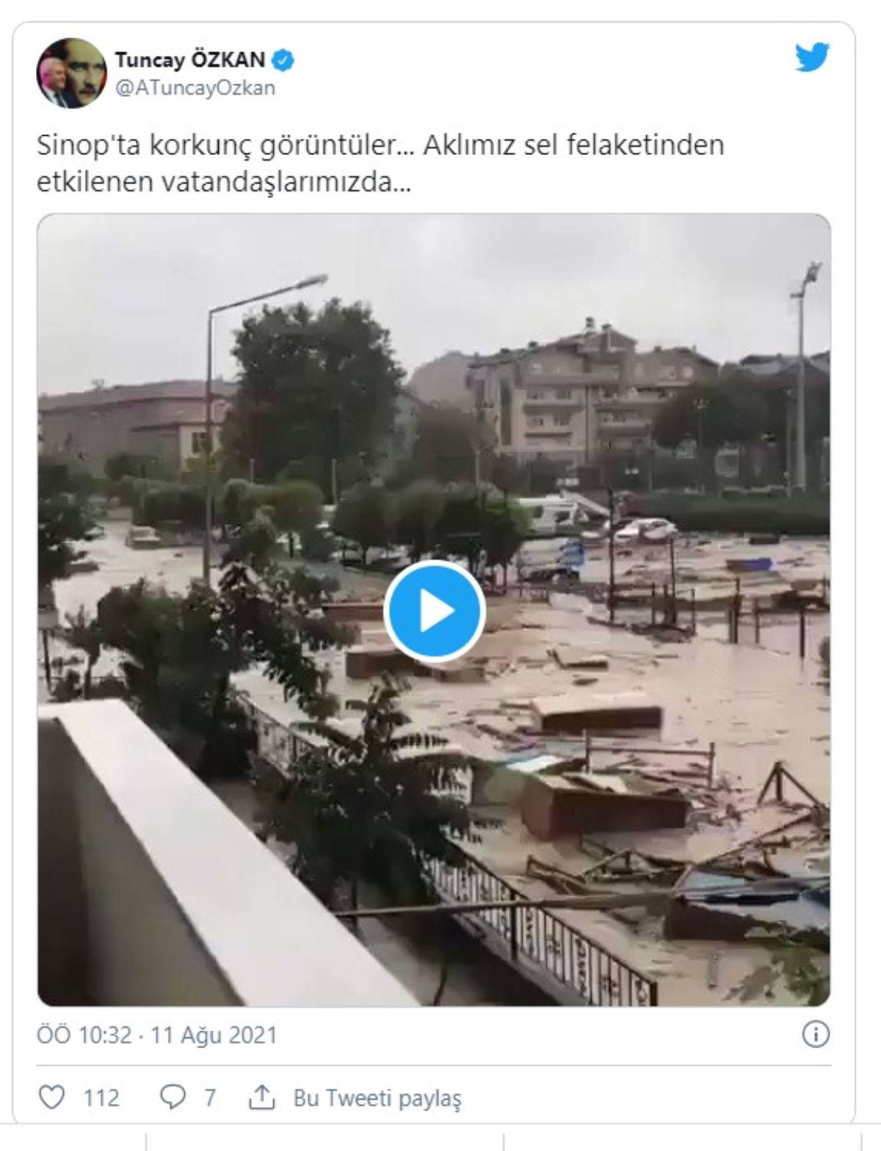Click the 112 likes count
881x1151 pixels.
(101, 1098)
